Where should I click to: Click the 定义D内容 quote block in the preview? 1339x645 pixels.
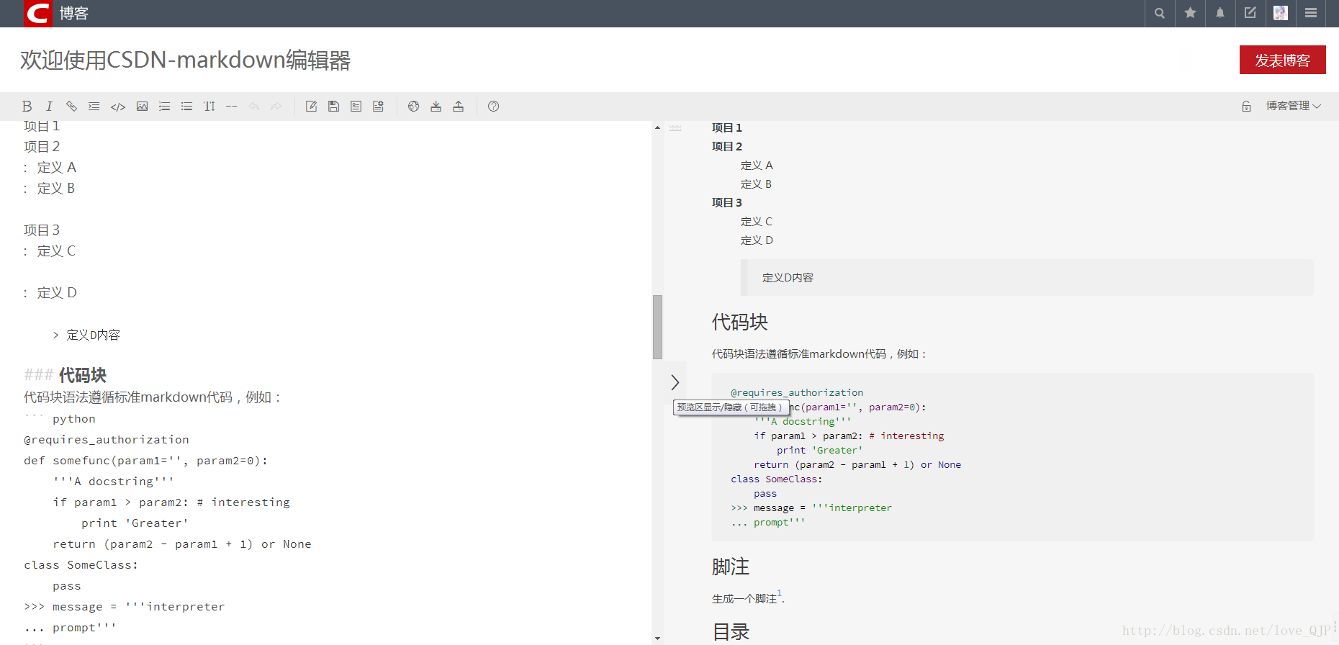pos(1027,277)
